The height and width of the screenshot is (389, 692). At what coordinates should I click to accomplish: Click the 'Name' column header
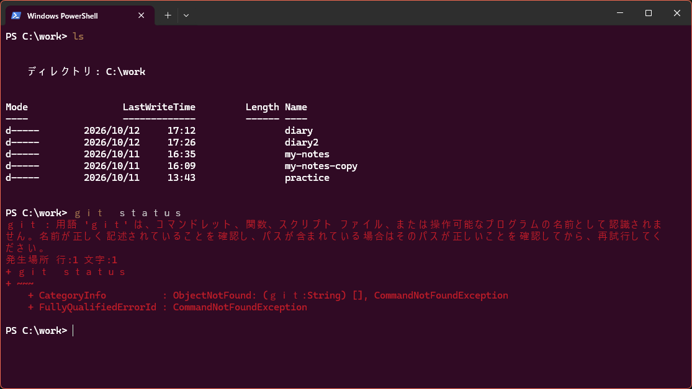(295, 107)
